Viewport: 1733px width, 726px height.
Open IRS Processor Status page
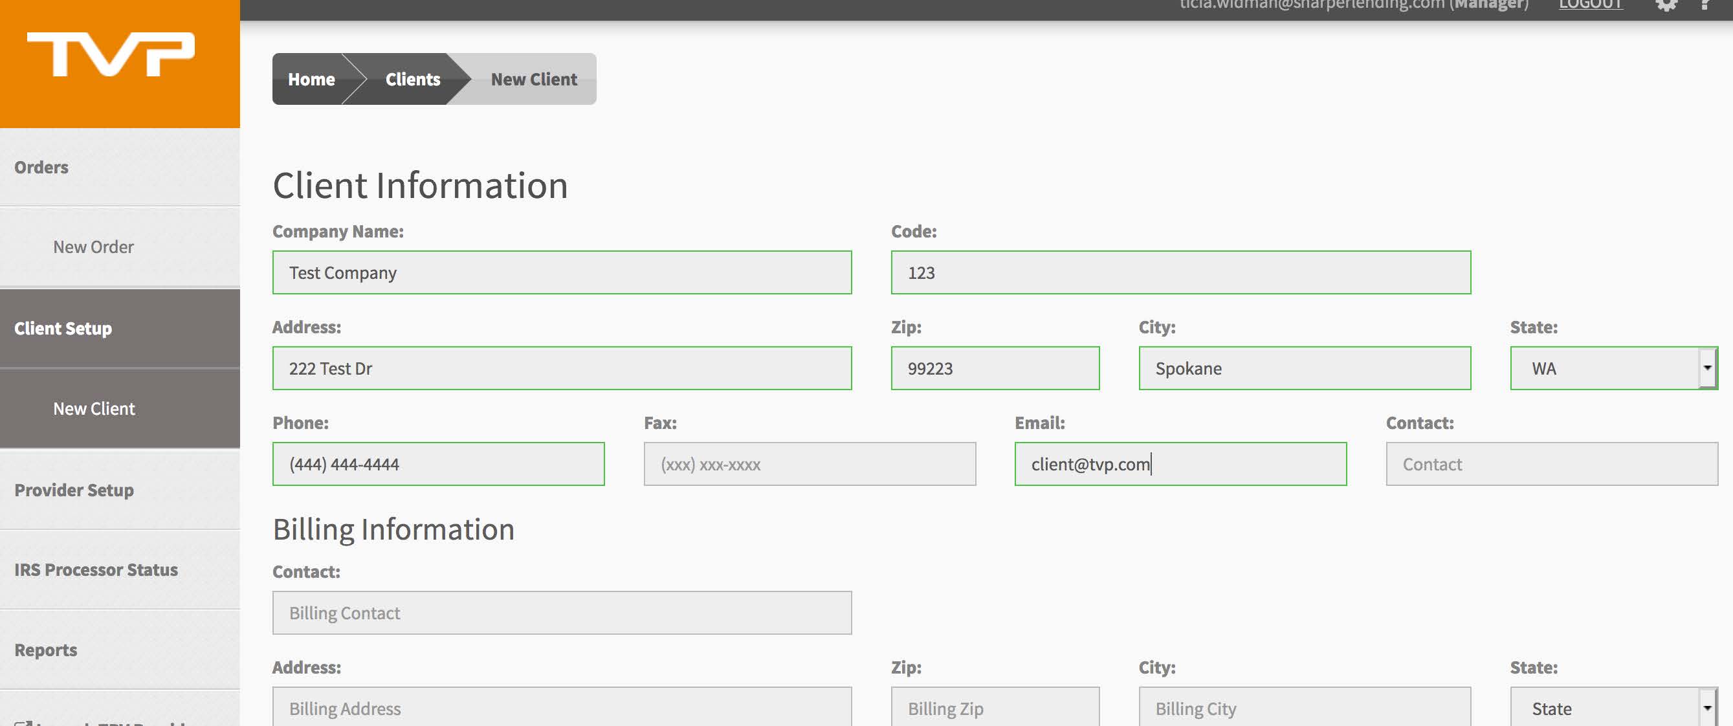coord(96,570)
